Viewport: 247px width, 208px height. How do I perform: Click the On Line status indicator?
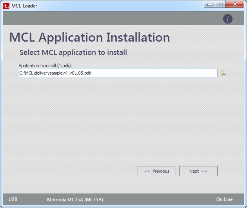[224, 199]
